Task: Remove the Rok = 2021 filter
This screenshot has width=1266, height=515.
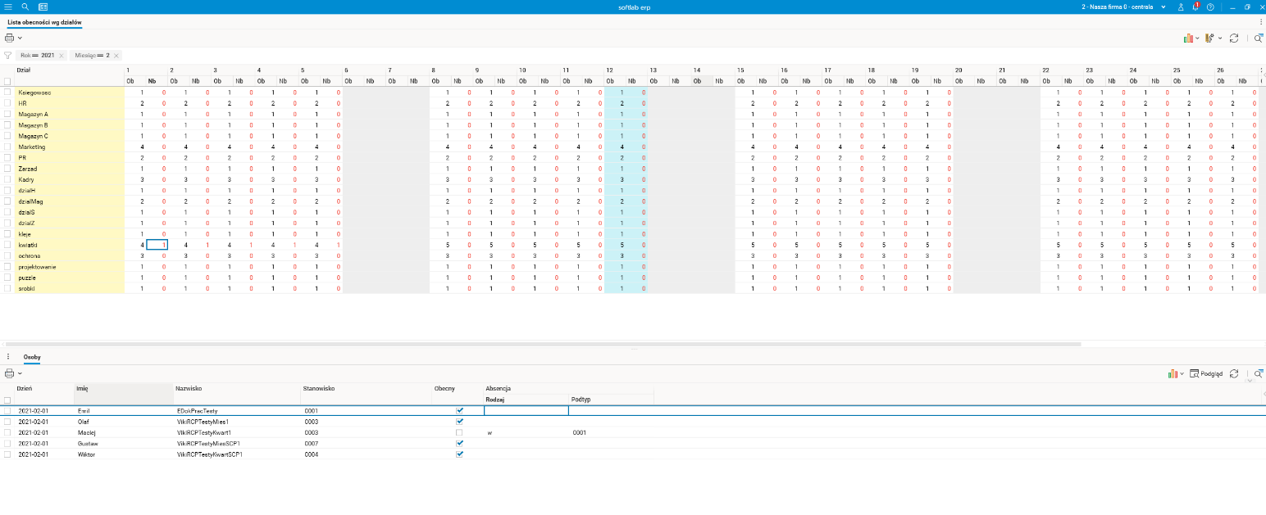Action: 61,56
